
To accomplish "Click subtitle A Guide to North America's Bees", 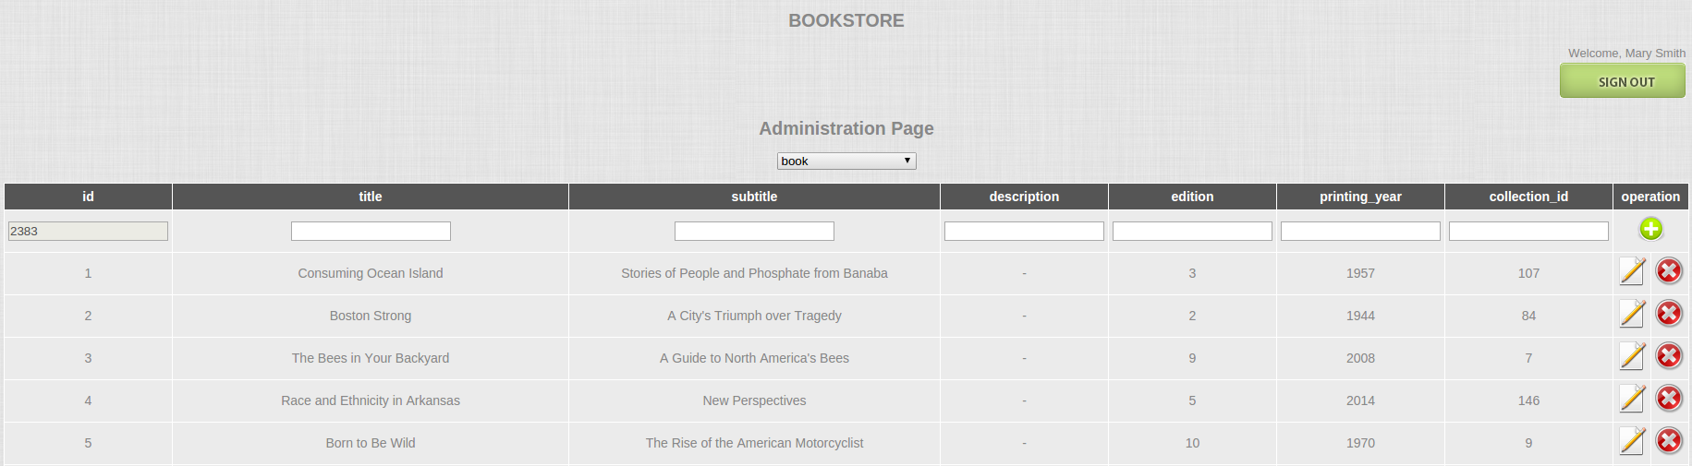I will pos(754,358).
